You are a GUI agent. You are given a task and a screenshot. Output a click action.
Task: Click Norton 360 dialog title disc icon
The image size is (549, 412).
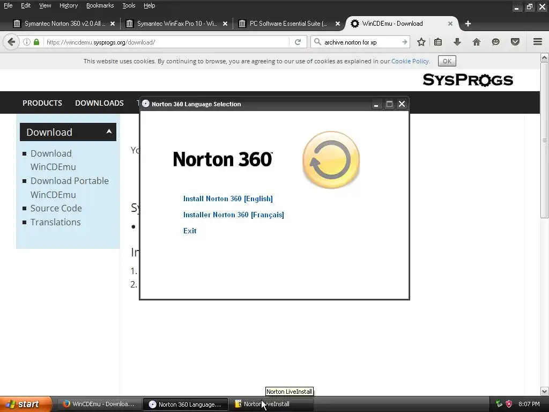pyautogui.click(x=146, y=104)
